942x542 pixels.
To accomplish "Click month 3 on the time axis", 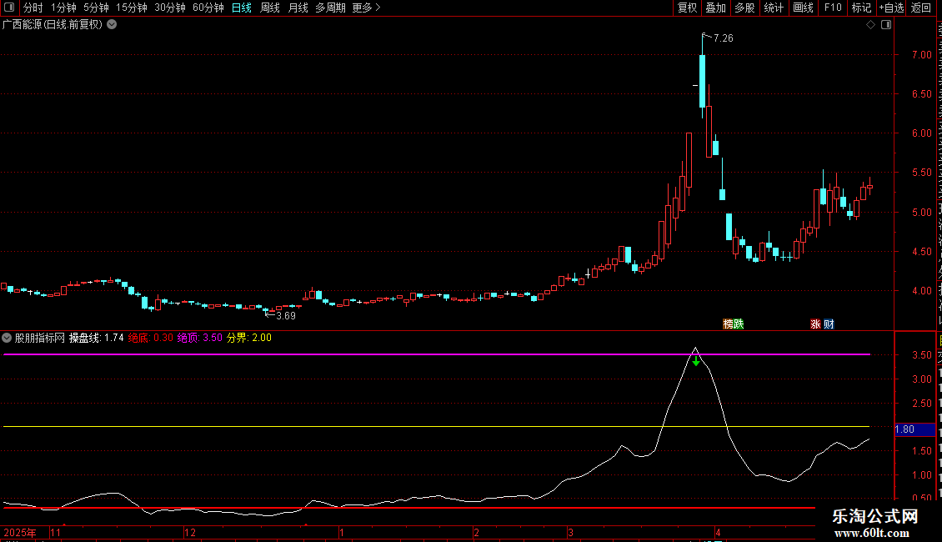I will (570, 533).
